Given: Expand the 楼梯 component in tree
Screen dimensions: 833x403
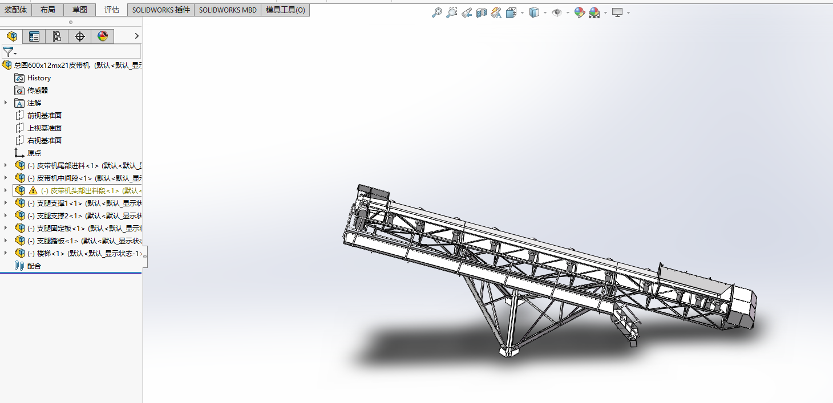Looking at the screenshot, I should click(6, 253).
